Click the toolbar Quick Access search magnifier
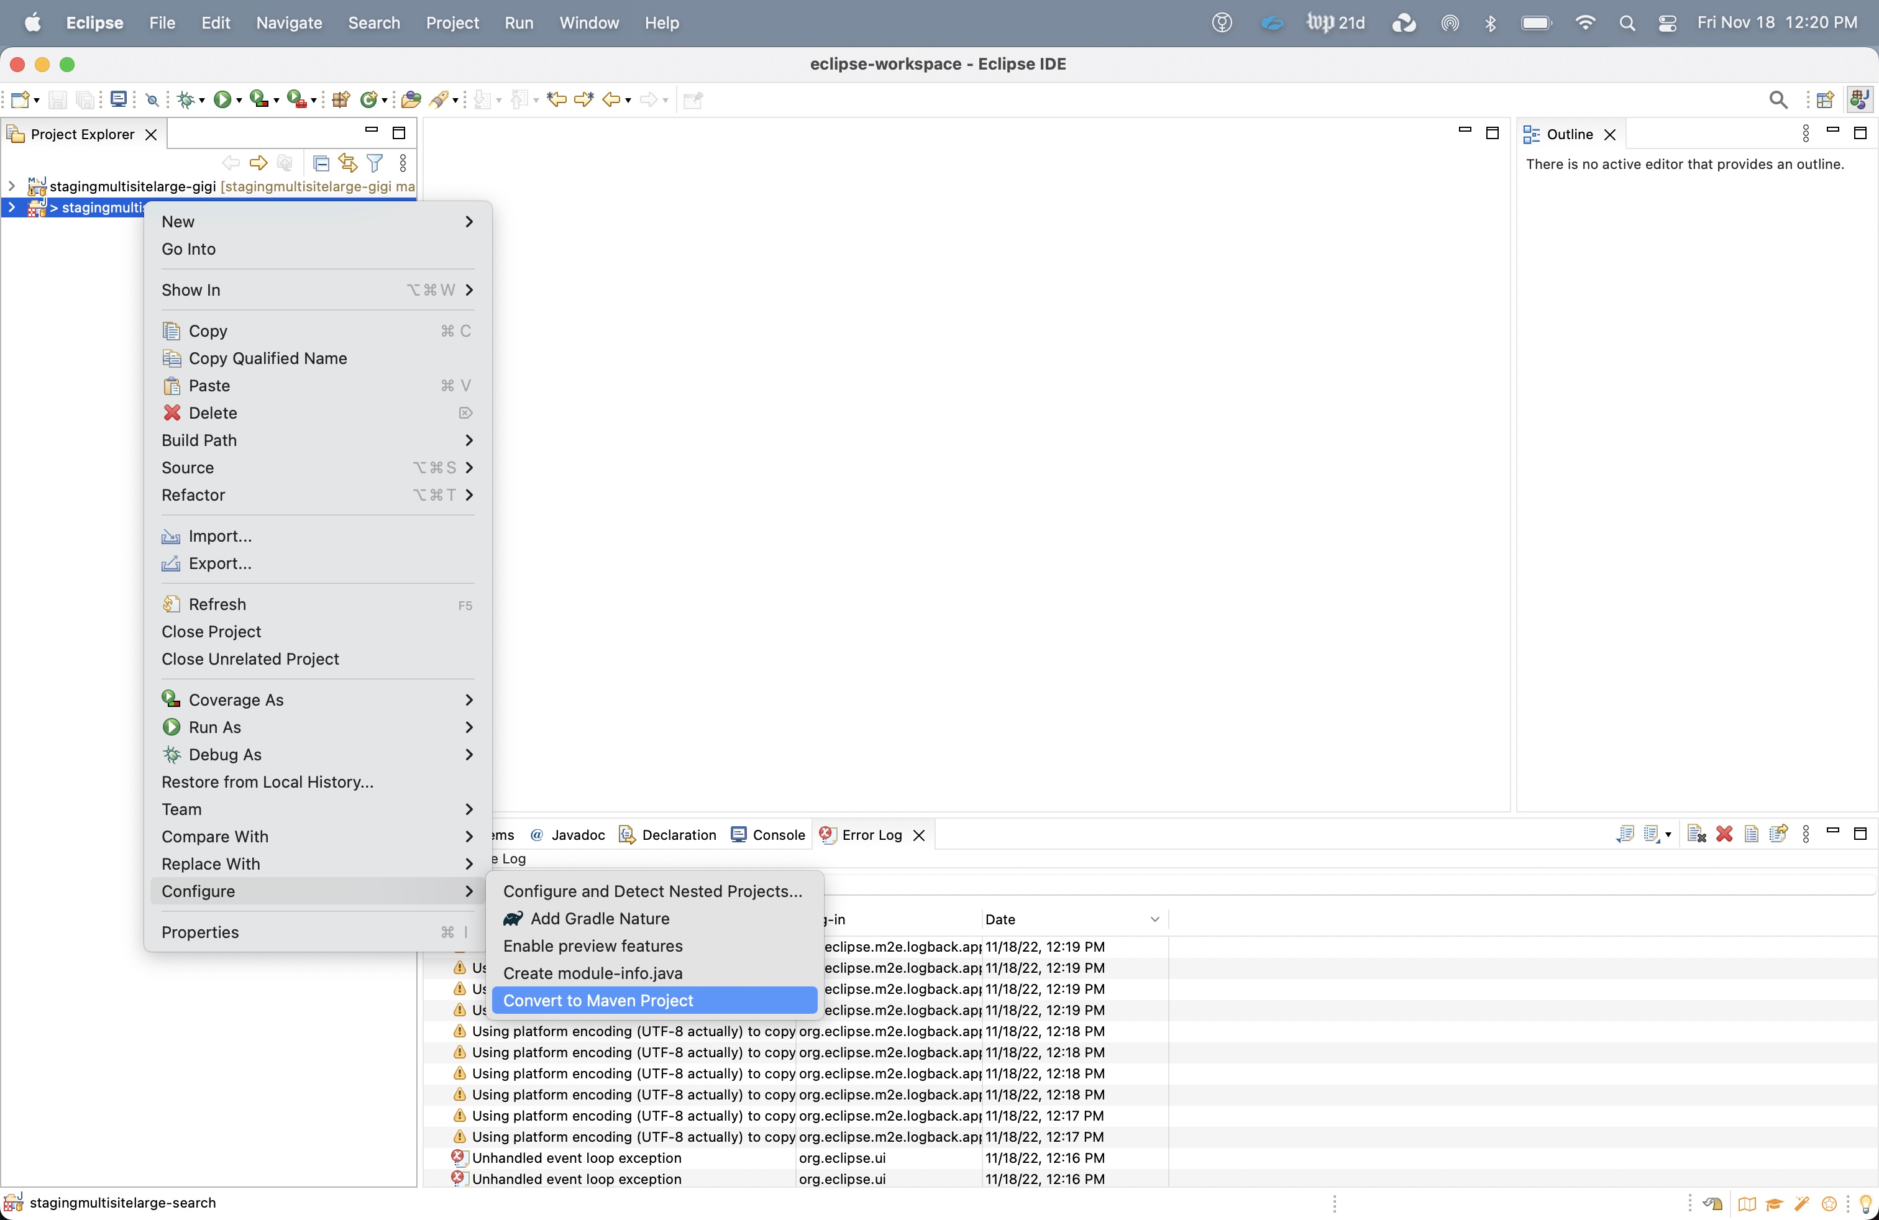The height and width of the screenshot is (1220, 1879). pyautogui.click(x=1778, y=99)
